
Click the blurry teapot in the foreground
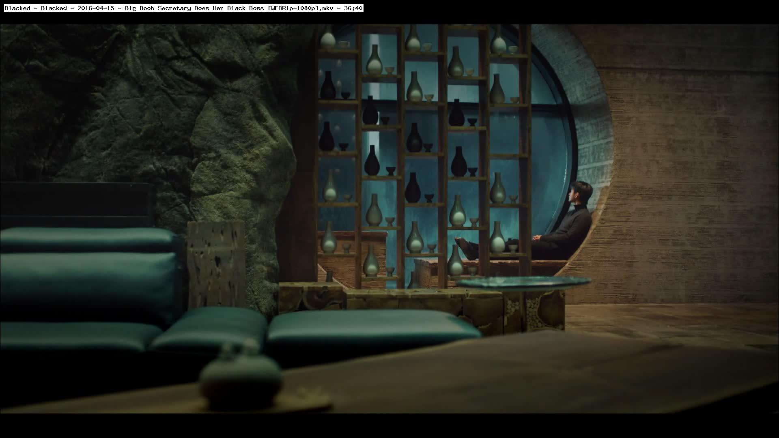241,375
